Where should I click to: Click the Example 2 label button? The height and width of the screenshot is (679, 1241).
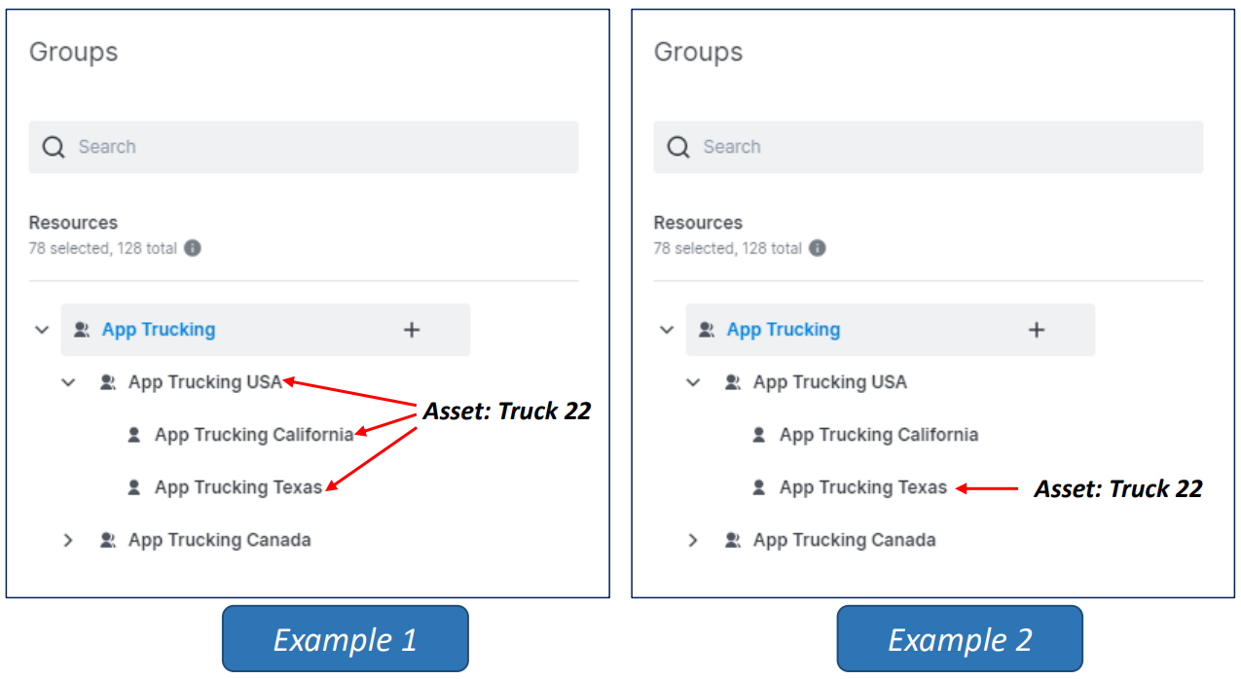pyautogui.click(x=959, y=639)
